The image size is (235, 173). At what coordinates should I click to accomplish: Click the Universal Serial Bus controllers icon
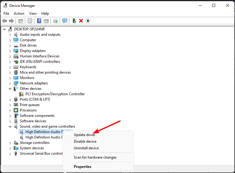(x=16, y=153)
